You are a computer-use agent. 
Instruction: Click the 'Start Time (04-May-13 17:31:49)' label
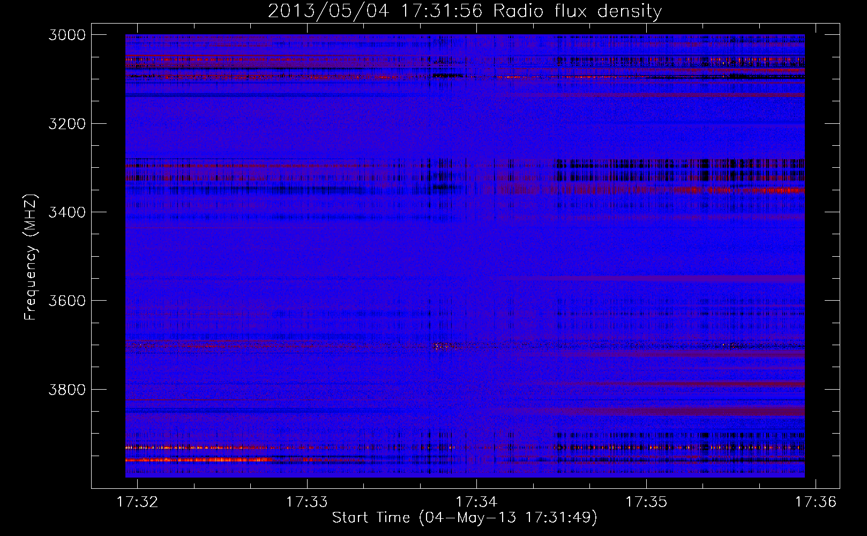465,518
